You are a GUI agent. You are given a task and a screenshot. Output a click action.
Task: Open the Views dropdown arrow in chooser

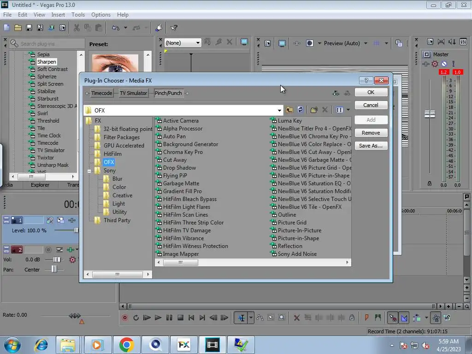348,110
